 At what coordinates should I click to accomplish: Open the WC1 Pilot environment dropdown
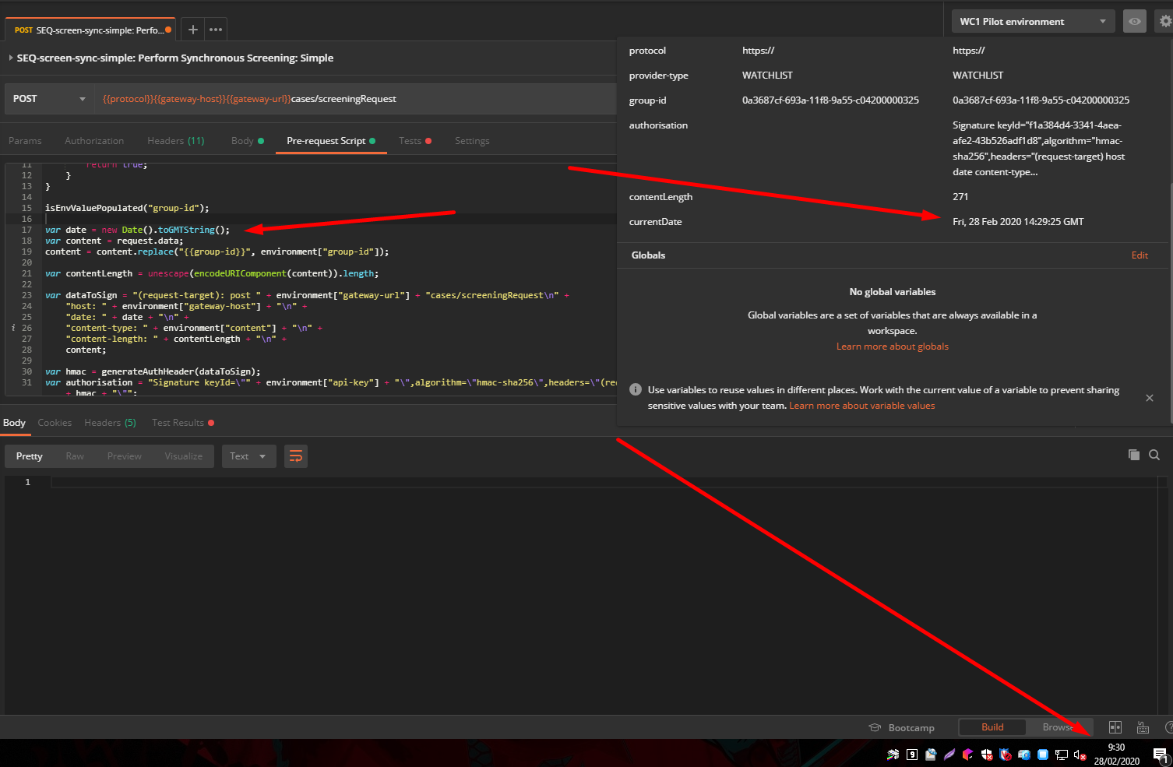pos(1033,22)
